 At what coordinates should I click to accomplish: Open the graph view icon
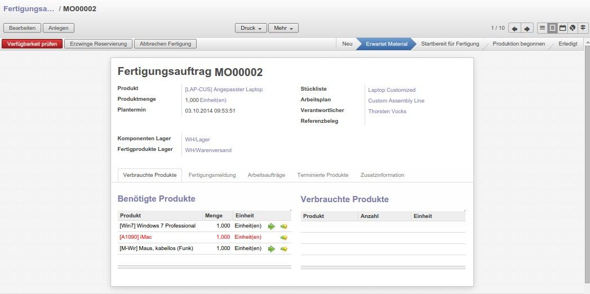click(572, 28)
